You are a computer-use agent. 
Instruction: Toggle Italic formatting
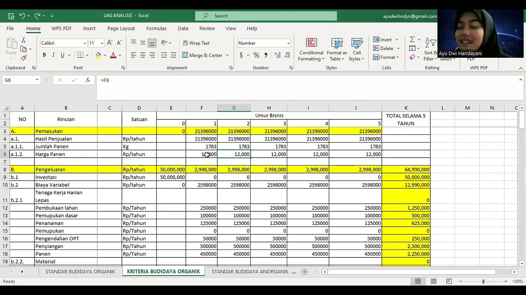[53, 55]
